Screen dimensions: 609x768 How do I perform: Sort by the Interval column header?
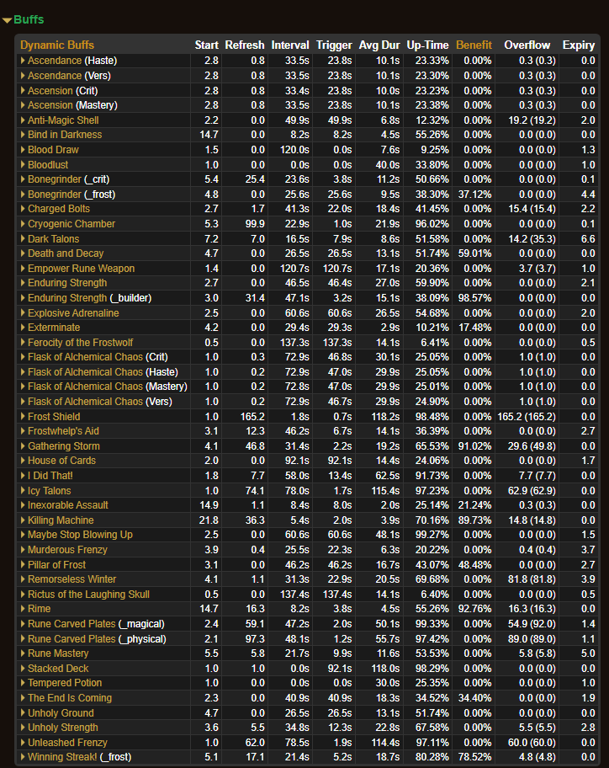pyautogui.click(x=290, y=45)
